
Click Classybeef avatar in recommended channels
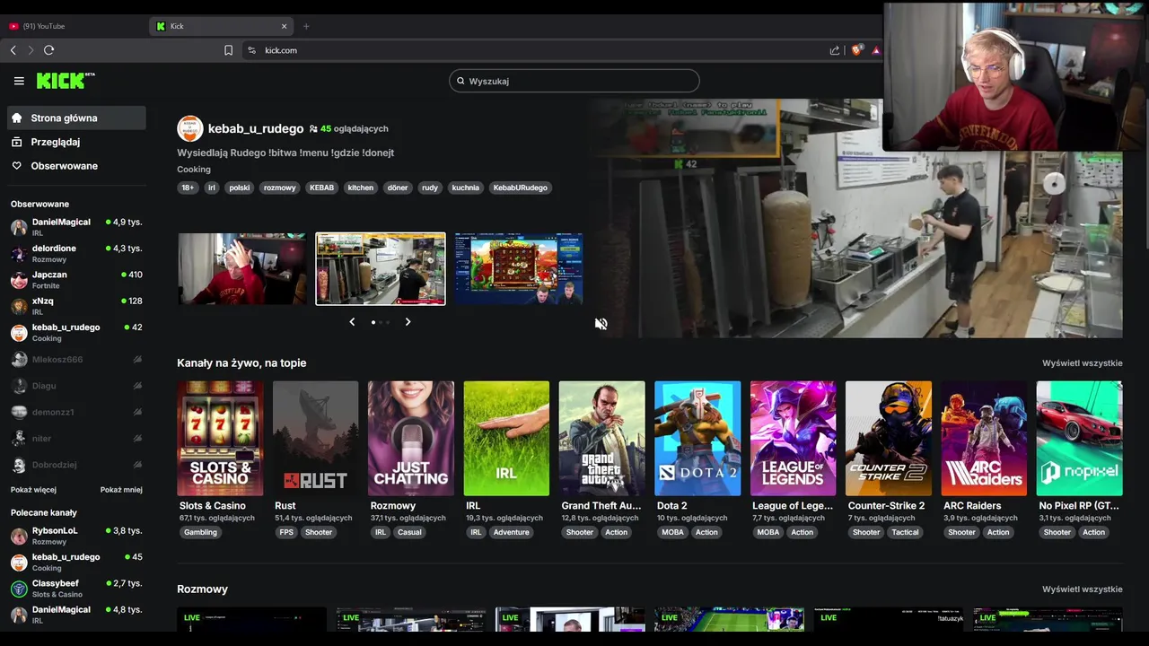[x=19, y=589]
